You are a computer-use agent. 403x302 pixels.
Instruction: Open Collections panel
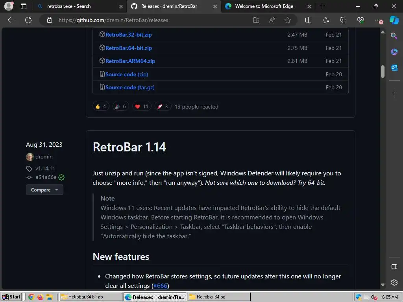[343, 20]
